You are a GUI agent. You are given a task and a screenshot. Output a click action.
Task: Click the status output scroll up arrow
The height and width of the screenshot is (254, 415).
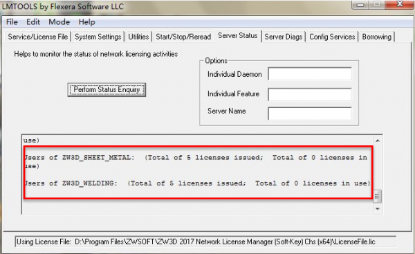point(378,140)
